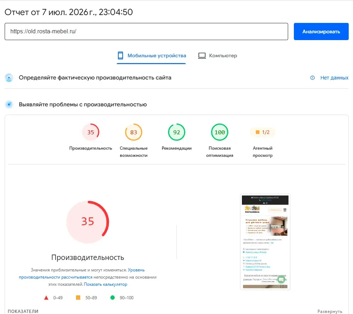
Task: Click the Агентный просмотр category label
Action: point(262,152)
